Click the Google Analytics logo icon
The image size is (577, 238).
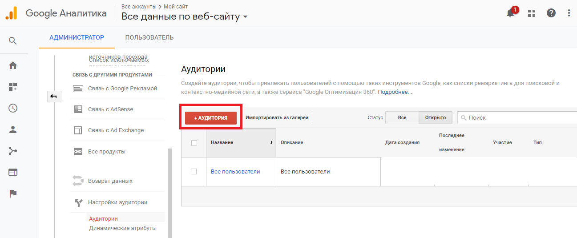pos(11,13)
